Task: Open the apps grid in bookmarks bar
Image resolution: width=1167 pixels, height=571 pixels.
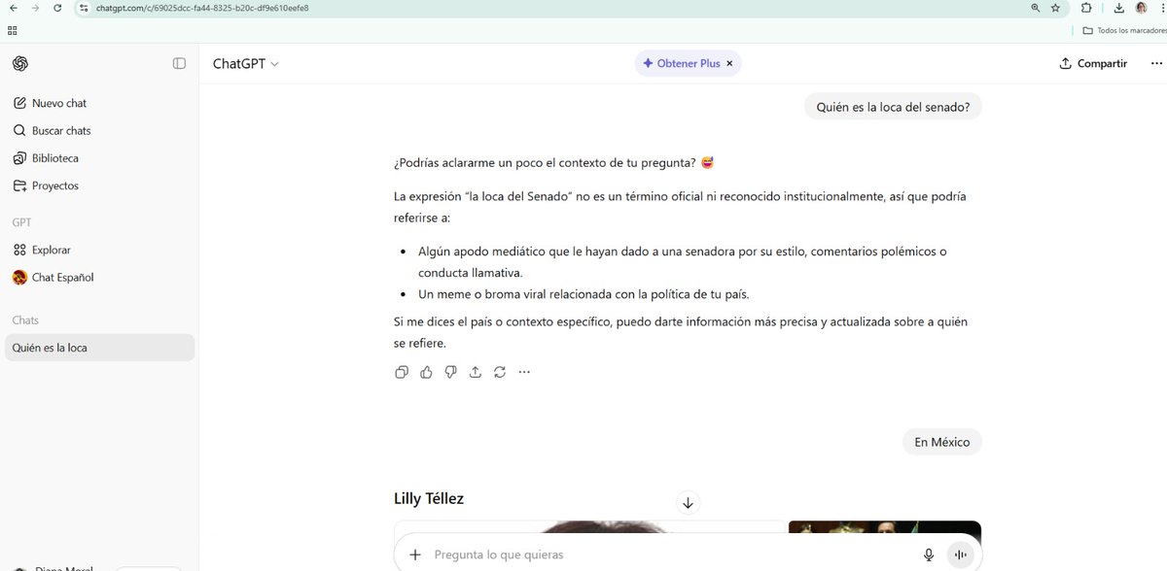Action: [x=12, y=30]
